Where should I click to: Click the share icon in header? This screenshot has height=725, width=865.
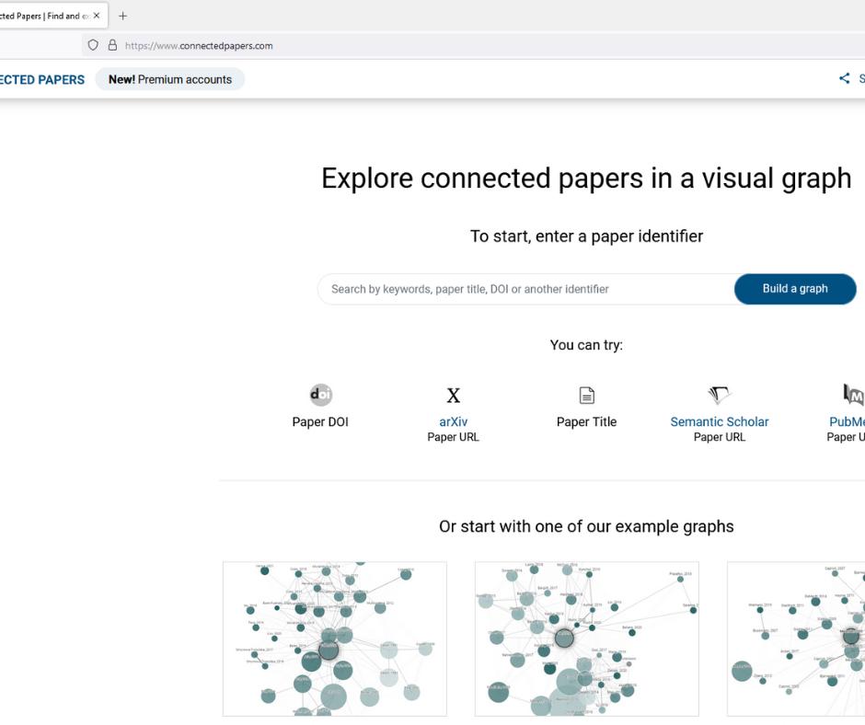pyautogui.click(x=844, y=78)
